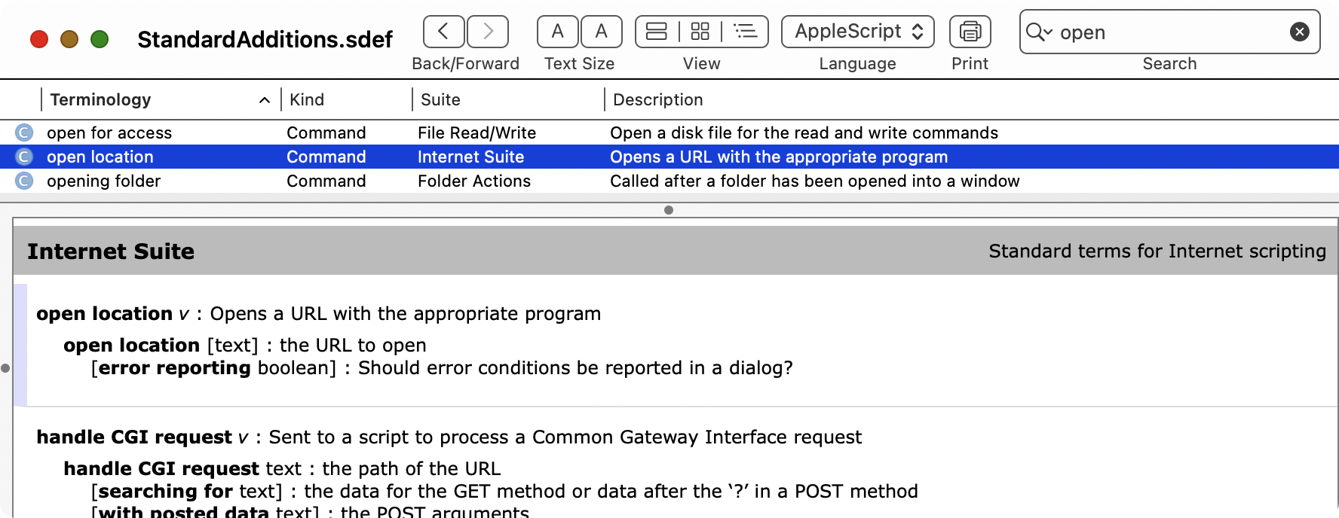Screen dimensions: 1339x518
Task: Click the Command icon beside 'opening folder'
Action: pyautogui.click(x=24, y=181)
